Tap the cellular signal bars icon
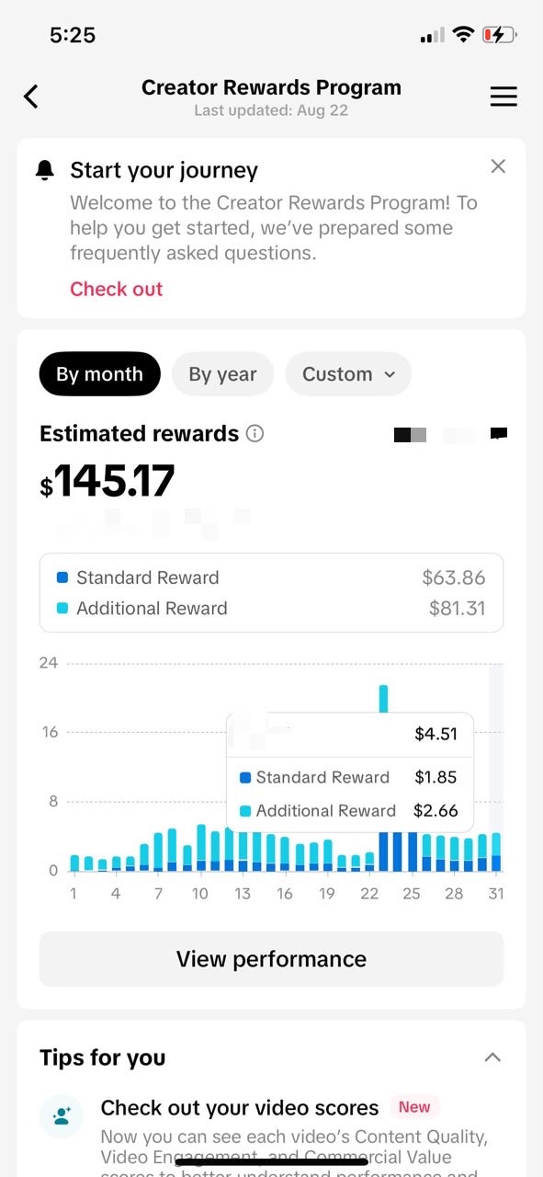 coord(432,36)
